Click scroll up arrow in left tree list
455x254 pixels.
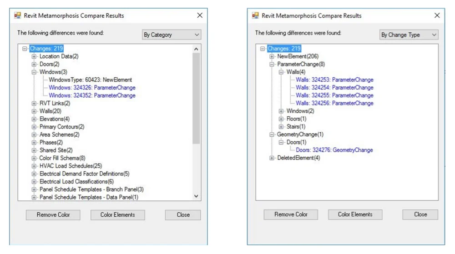click(x=196, y=49)
